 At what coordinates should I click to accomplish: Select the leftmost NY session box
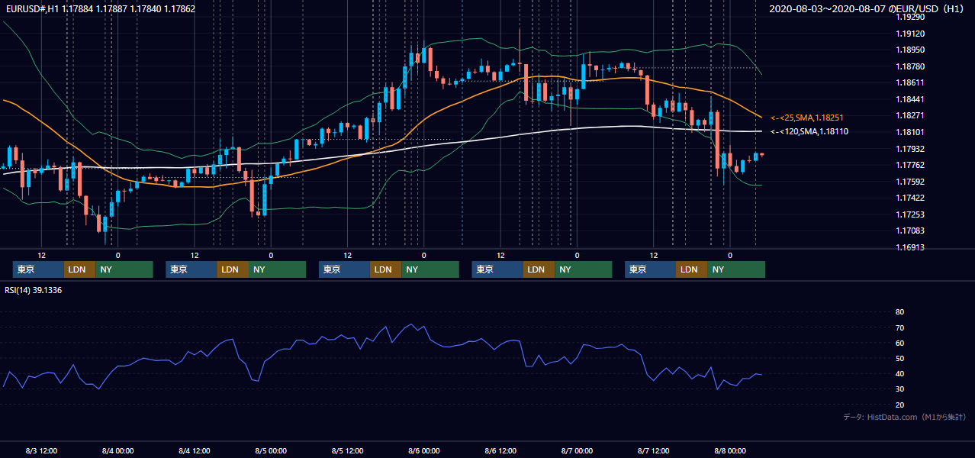tap(124, 269)
